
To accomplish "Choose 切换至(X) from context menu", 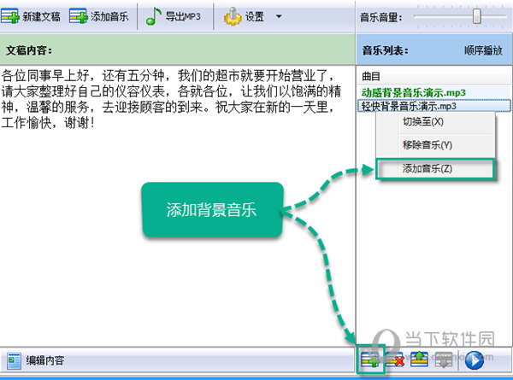I will tap(435, 122).
